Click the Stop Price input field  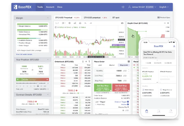tap(112, 81)
